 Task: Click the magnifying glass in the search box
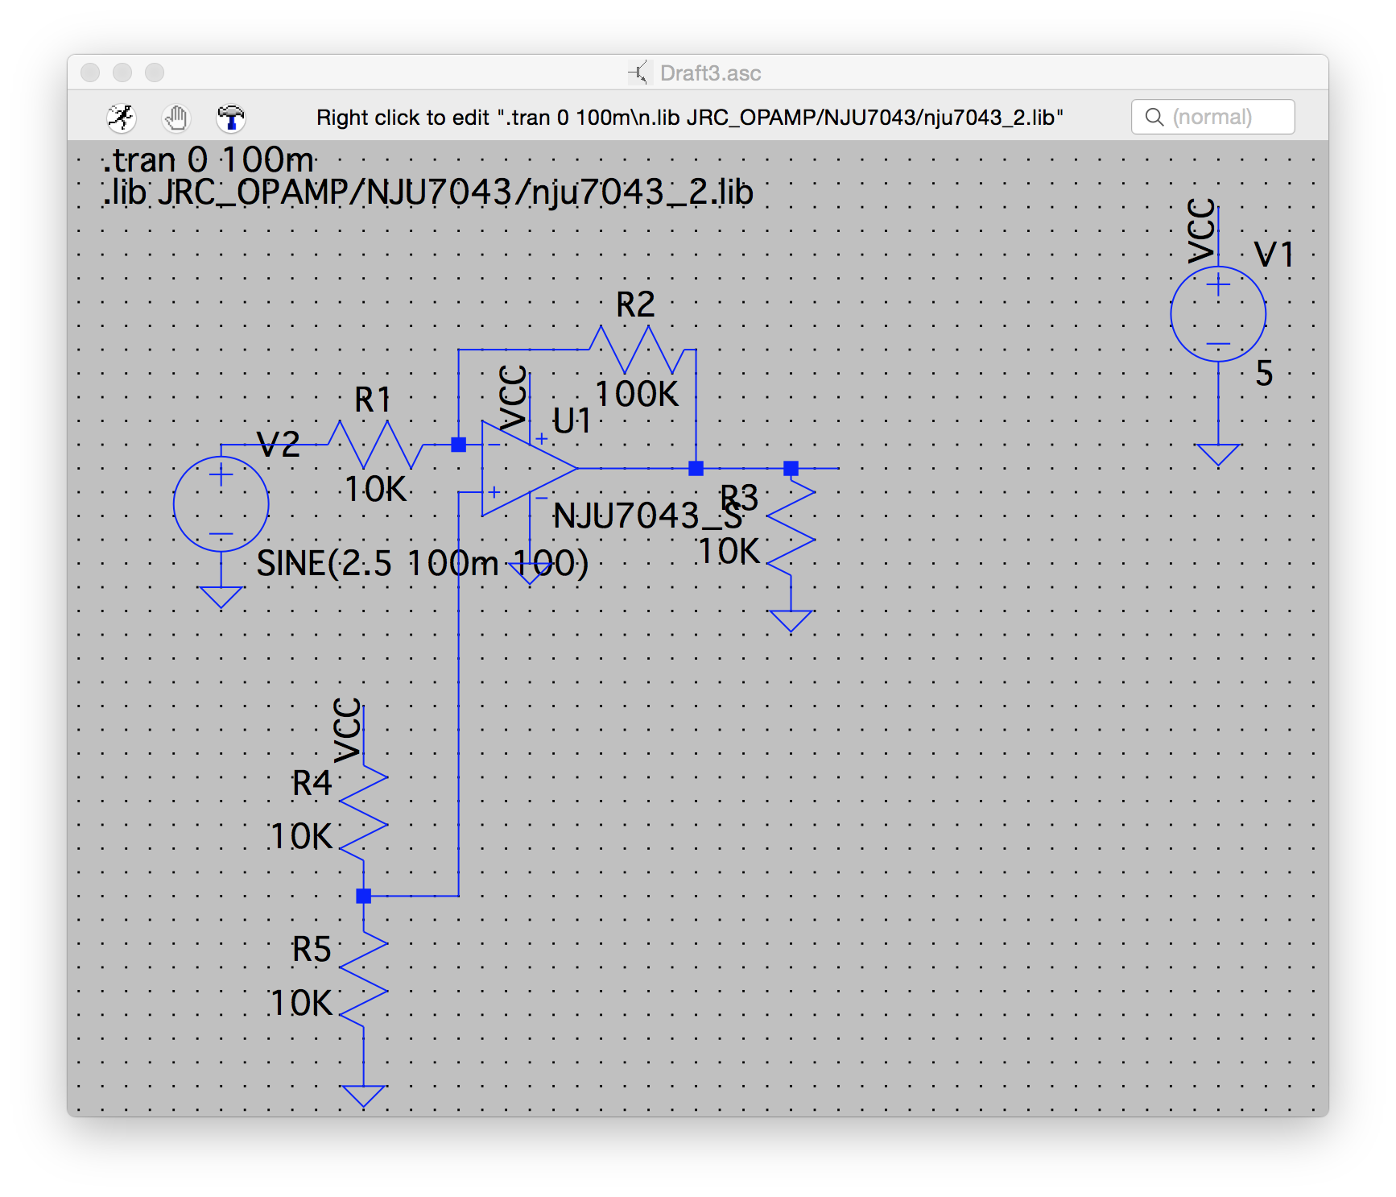pos(1154,118)
